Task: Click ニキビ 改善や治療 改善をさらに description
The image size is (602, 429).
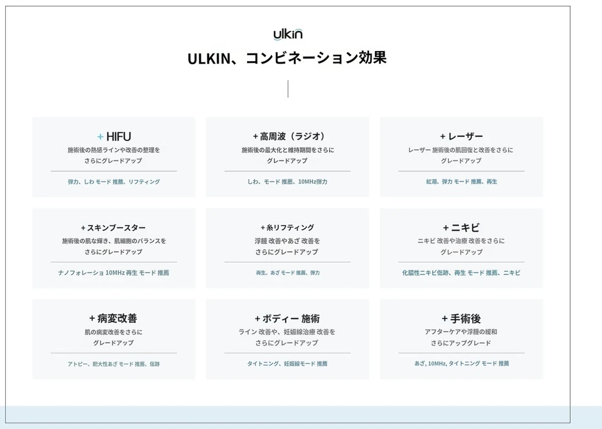Action: click(461, 240)
